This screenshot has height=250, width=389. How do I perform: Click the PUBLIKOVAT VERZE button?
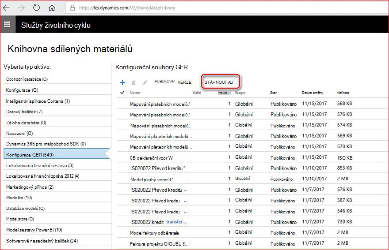[x=173, y=82]
